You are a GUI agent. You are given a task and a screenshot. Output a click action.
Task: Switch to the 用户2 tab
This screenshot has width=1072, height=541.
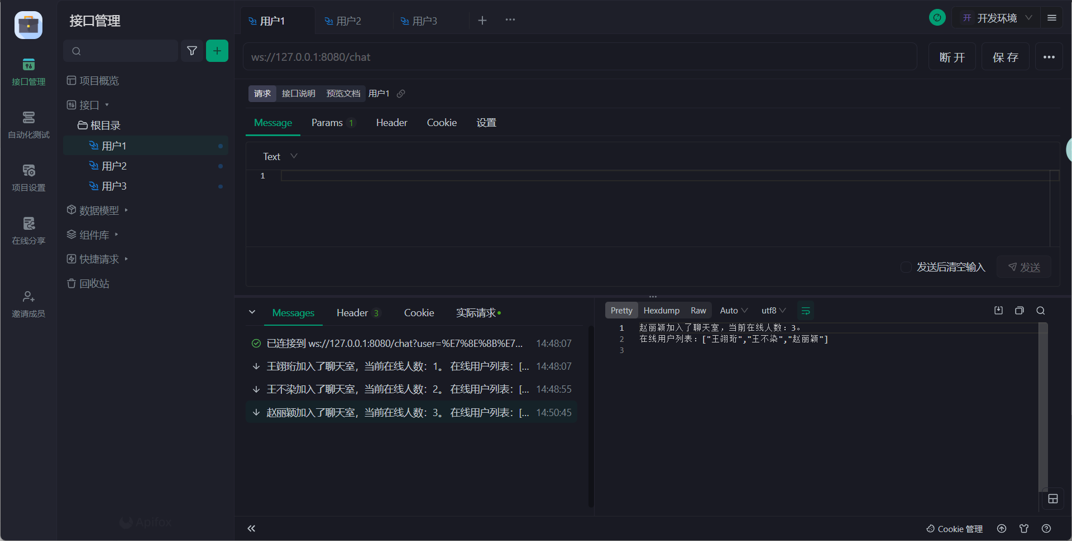348,21
